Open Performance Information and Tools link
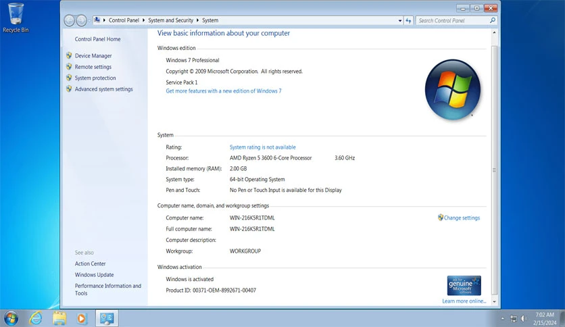Image resolution: width=565 pixels, height=327 pixels. click(x=107, y=290)
